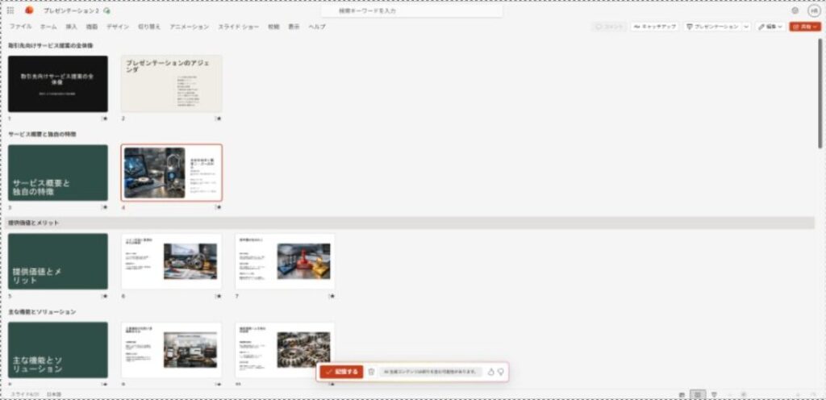Select the サービス概要と独自の特徴 section slide thumbnail
826x400 pixels.
pos(58,173)
